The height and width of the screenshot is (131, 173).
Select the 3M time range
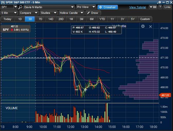pyautogui.click(x=81, y=19)
